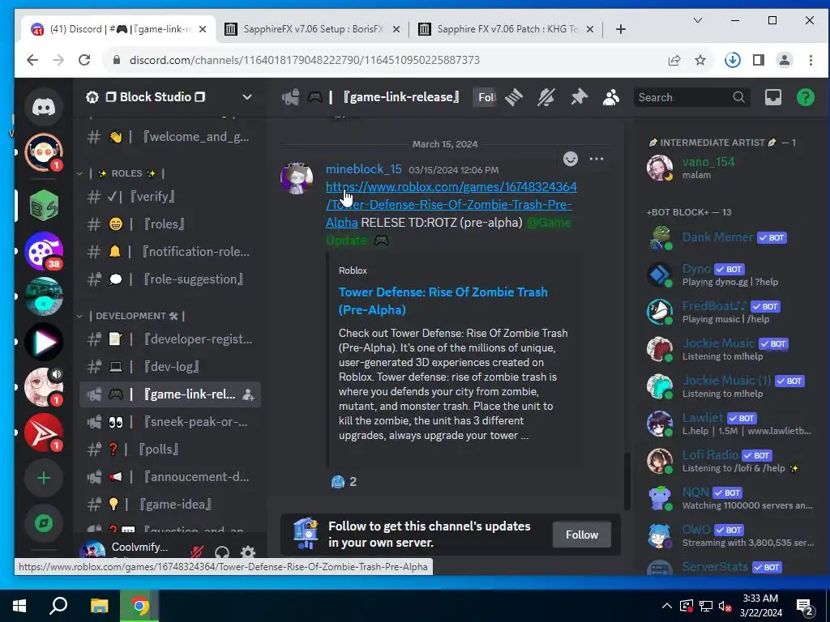The width and height of the screenshot is (830, 622).
Task: Open the game-idea channel
Action: [170, 505]
